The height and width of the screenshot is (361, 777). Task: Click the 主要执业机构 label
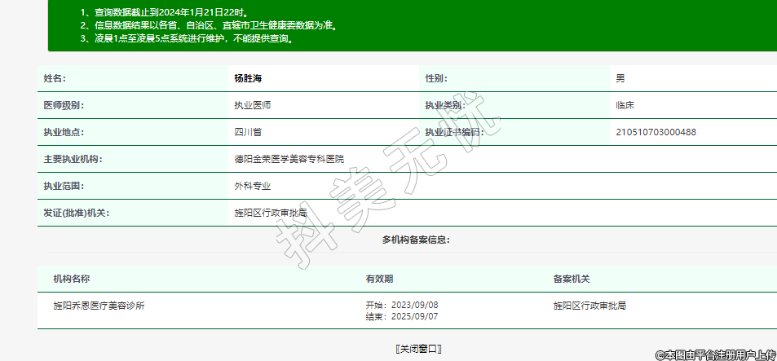[73, 159]
